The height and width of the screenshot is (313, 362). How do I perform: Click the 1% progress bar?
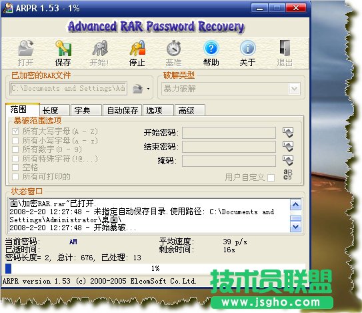point(155,268)
